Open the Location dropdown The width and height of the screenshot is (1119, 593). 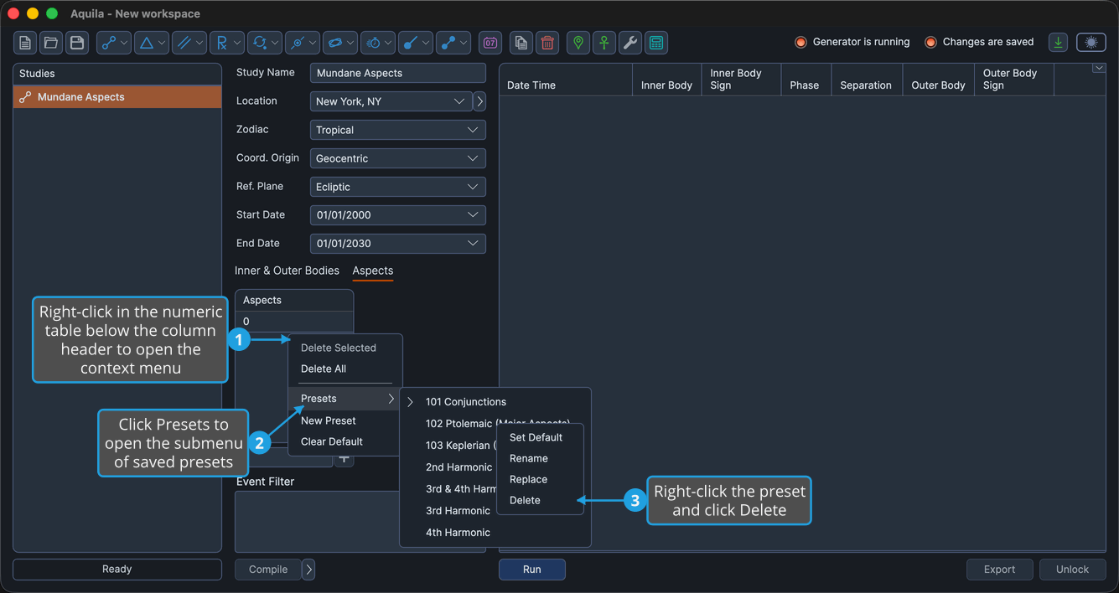(x=391, y=101)
